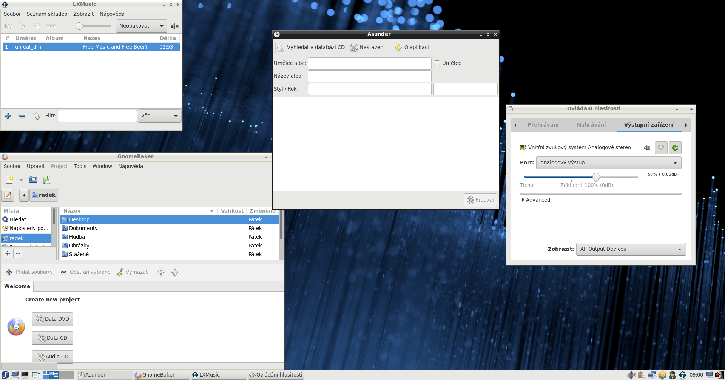725x380 pixels.
Task: Open Seznam skladeb menu in LXMusic
Action: (x=47, y=14)
